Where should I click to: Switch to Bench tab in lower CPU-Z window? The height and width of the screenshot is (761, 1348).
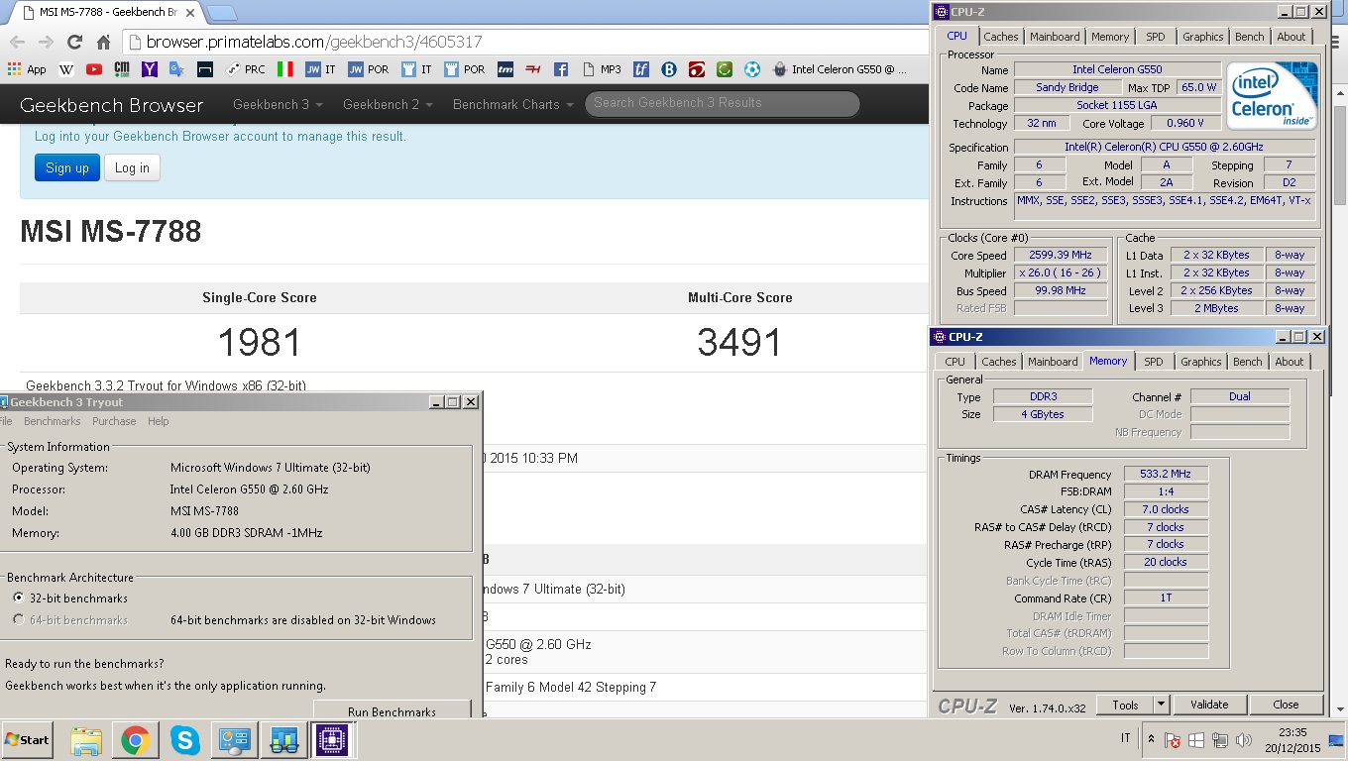coord(1247,362)
